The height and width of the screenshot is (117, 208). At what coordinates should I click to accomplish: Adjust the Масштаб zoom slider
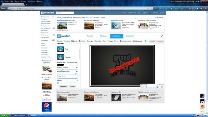click(146, 87)
